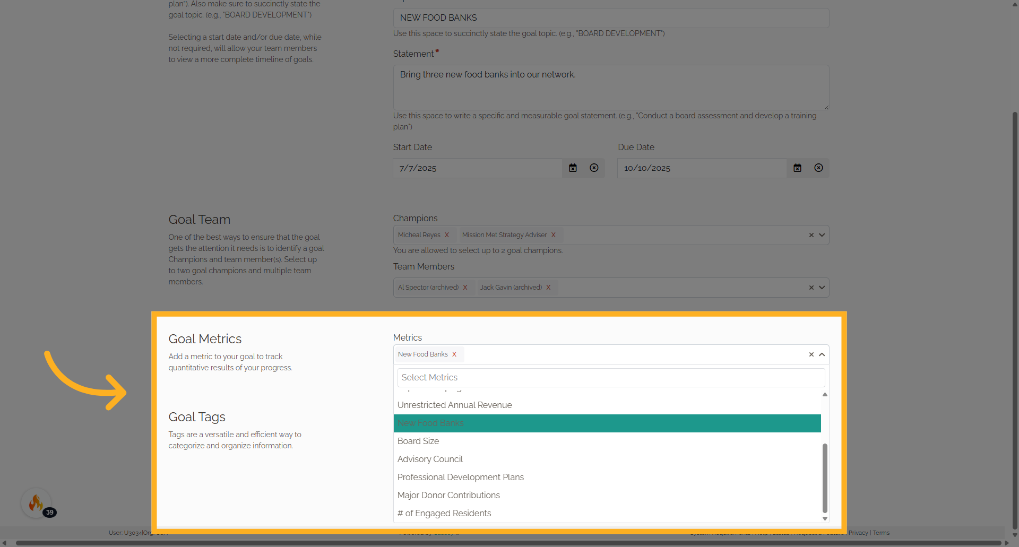Click the Due Date input field
This screenshot has height=547, width=1019.
tap(702, 168)
